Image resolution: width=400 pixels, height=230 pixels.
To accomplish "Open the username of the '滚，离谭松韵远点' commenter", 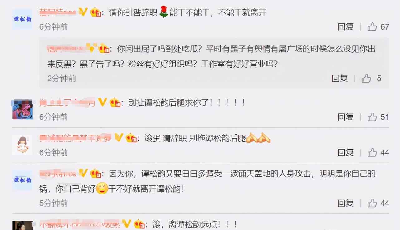I will coord(80,224).
